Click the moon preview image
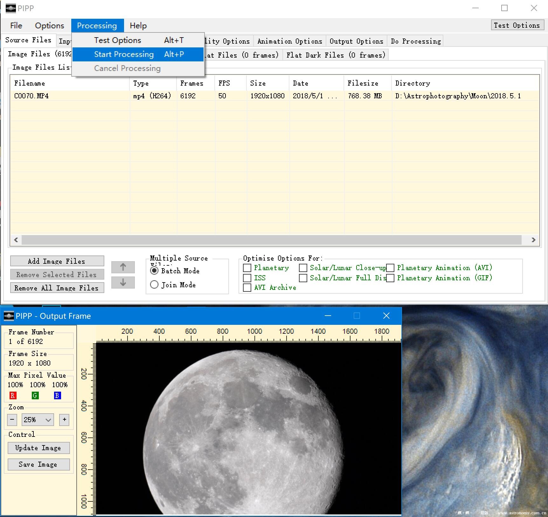 point(248,429)
